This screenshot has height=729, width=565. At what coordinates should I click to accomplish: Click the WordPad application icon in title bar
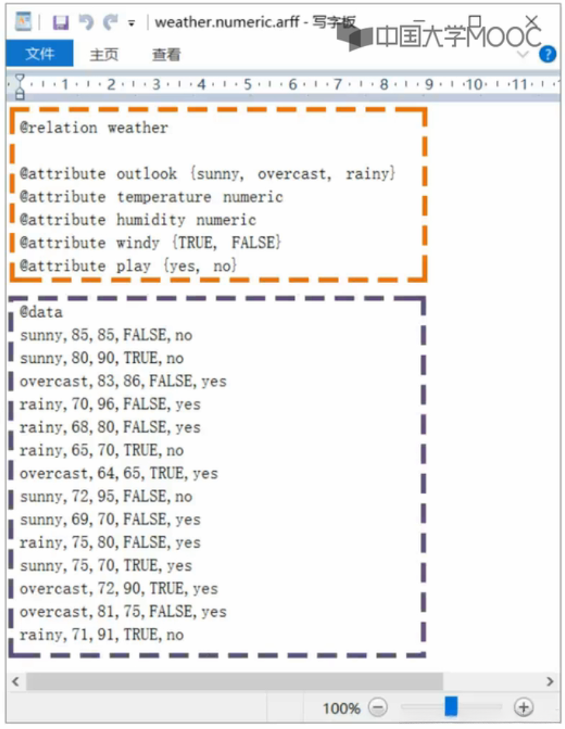click(23, 21)
